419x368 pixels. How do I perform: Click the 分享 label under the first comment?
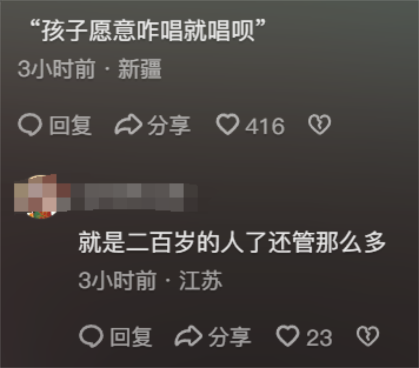pyautogui.click(x=169, y=125)
